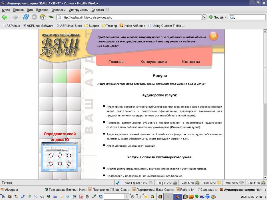The height and width of the screenshot is (200, 267).
Task: Click the Tue: 17°C forecast entry
Action: click(212, 183)
